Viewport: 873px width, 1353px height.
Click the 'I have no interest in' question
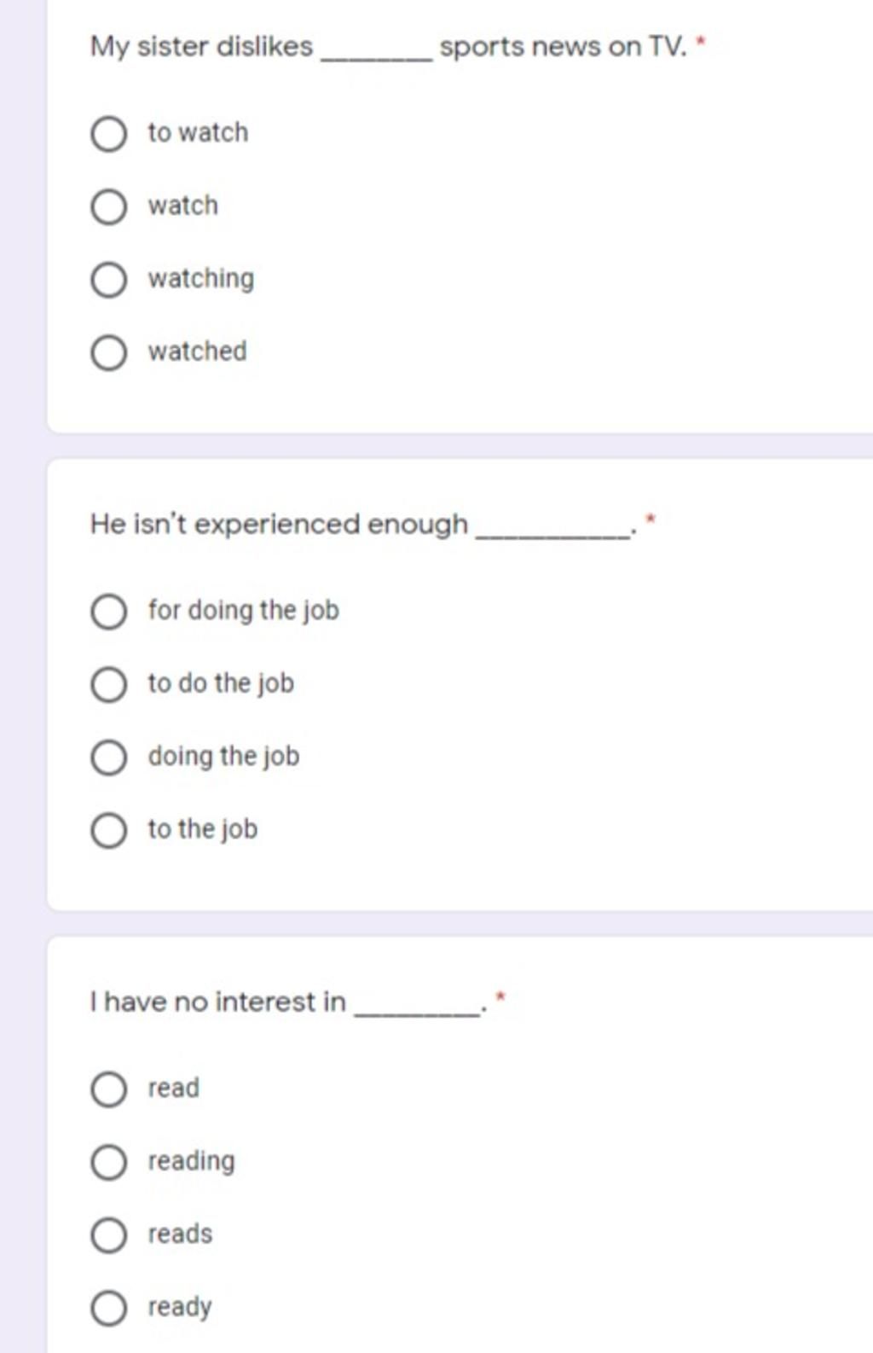(x=217, y=1002)
